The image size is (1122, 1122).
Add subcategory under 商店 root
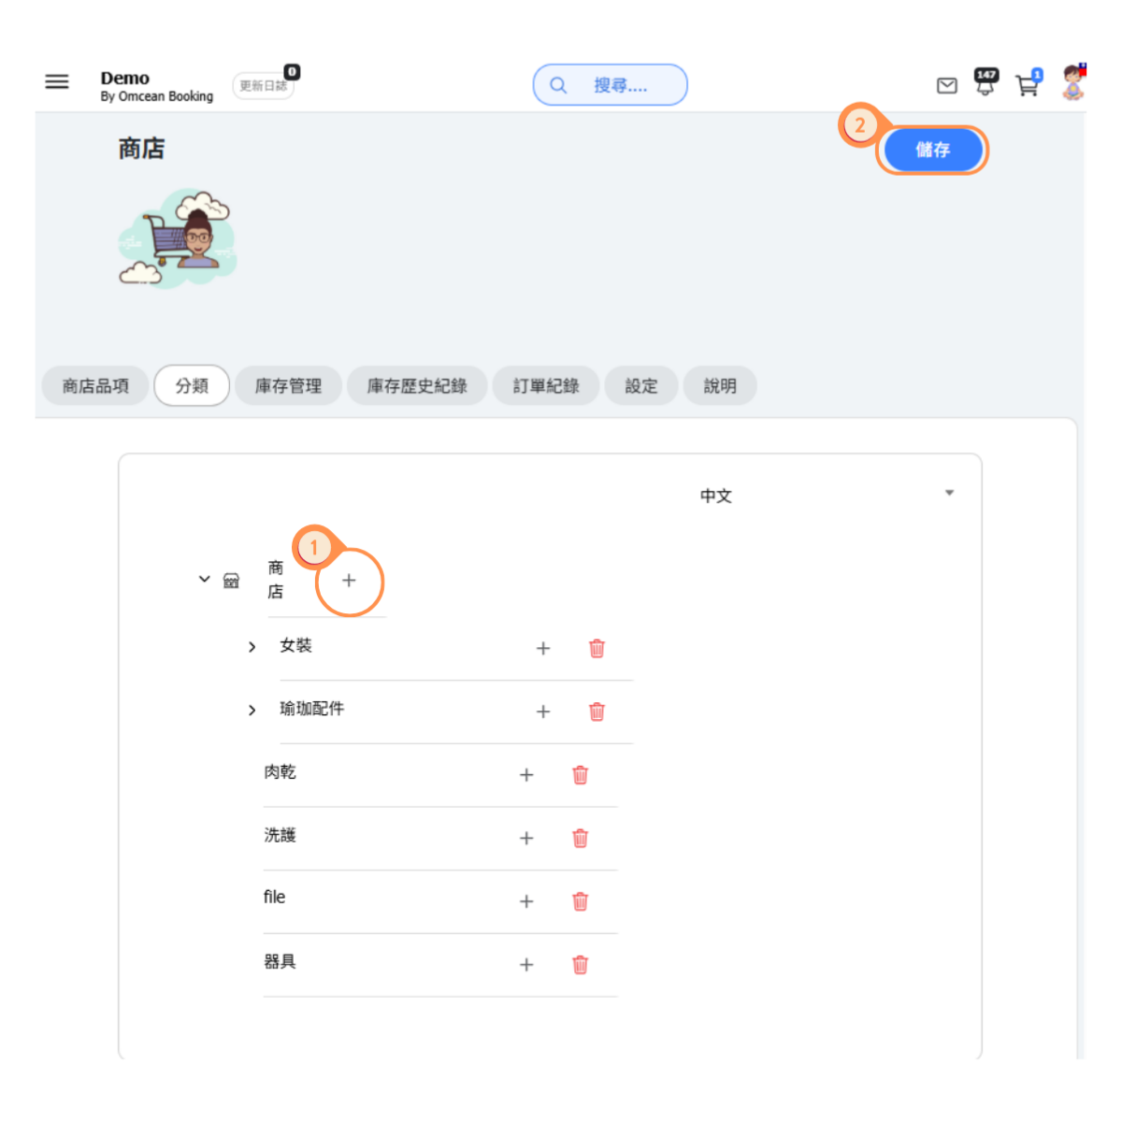pyautogui.click(x=349, y=581)
